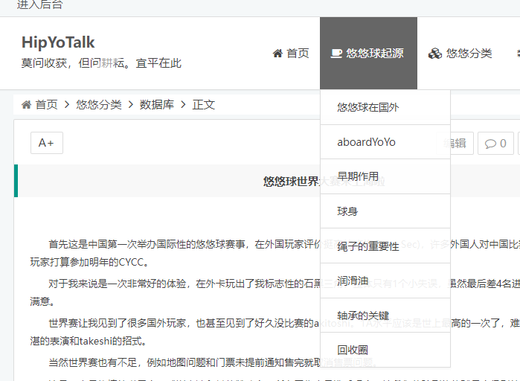The height and width of the screenshot is (381, 520).
Task: Select aboardYoYo menu entry
Action: click(x=385, y=142)
